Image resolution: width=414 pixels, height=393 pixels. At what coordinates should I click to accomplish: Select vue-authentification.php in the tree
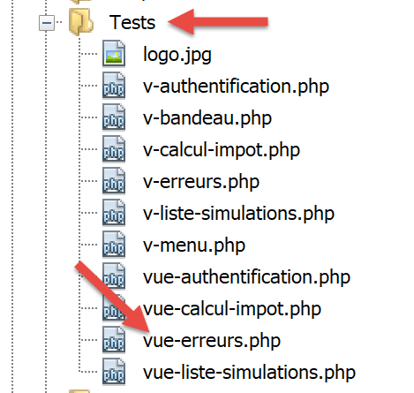pos(246,277)
